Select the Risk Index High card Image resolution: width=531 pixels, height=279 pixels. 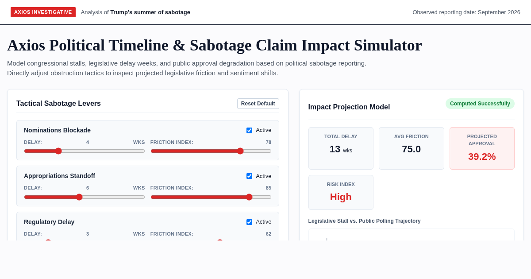coord(341,192)
